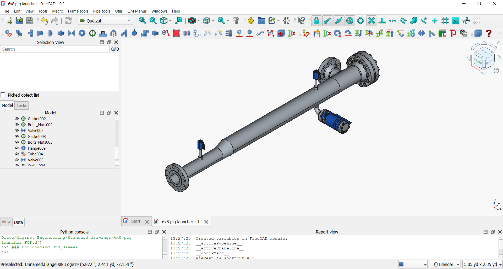The height and width of the screenshot is (269, 503).
Task: Open the Quetzal workbench selector
Action: [105, 21]
